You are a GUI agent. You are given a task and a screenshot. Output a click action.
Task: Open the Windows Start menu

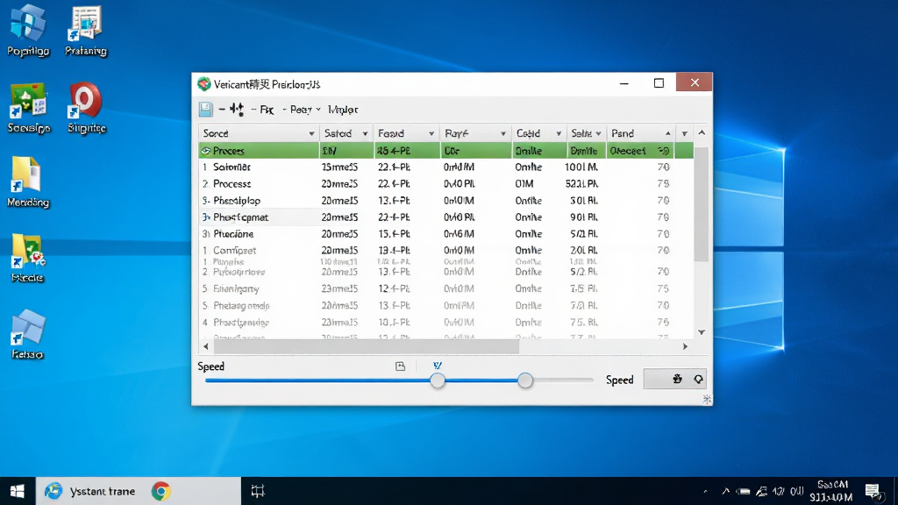[x=18, y=491]
